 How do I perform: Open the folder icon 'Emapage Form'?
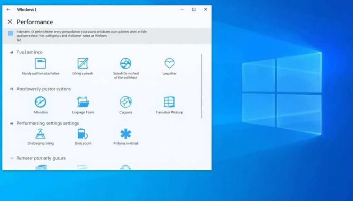tap(83, 102)
